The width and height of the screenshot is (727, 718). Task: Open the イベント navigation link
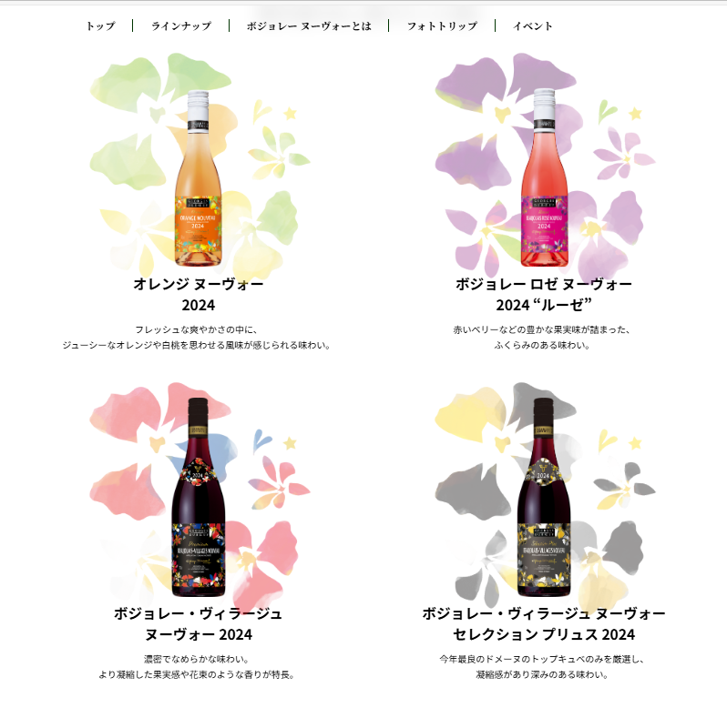pyautogui.click(x=533, y=26)
